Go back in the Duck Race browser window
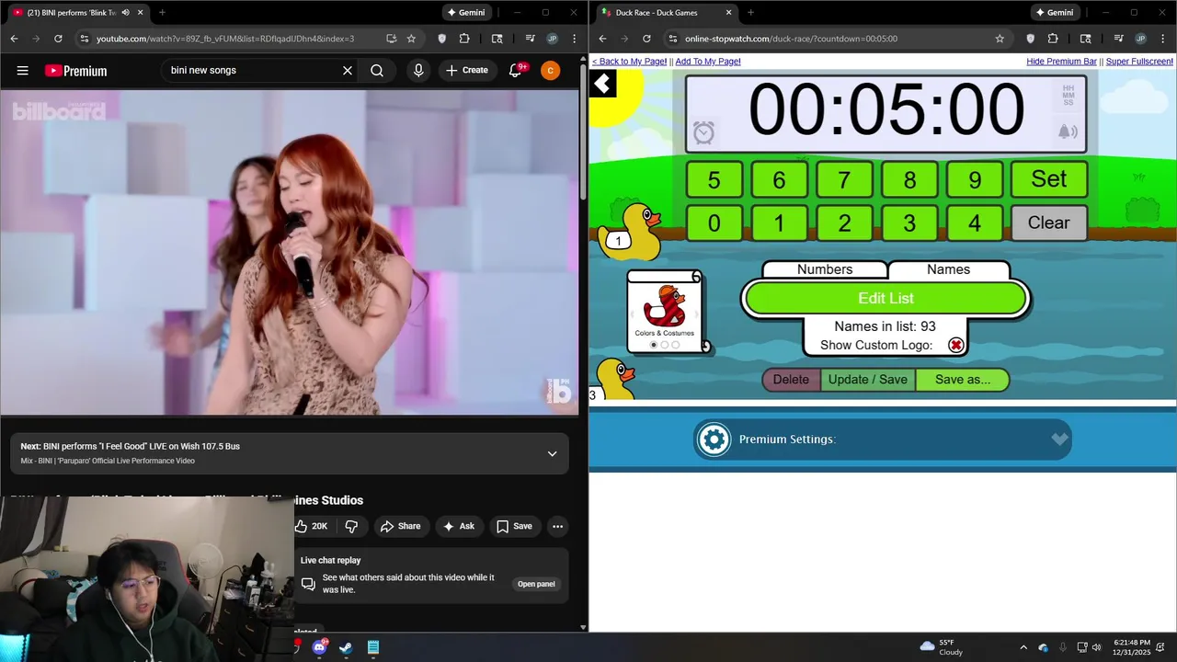Viewport: 1177px width, 662px height. coord(602,39)
